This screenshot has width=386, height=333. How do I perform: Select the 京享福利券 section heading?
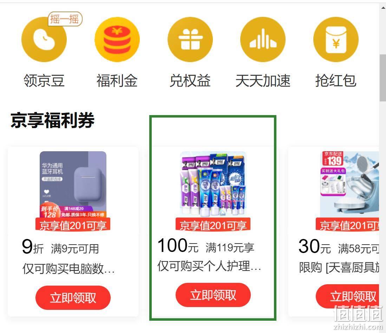tap(52, 120)
